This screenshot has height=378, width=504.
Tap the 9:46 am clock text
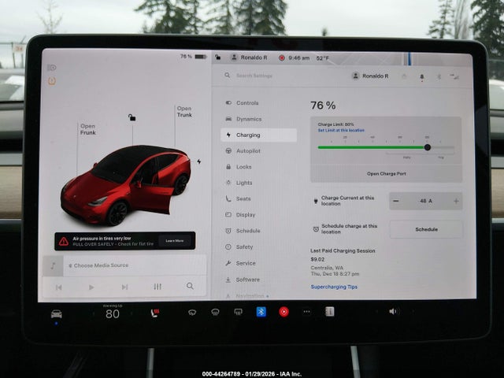click(299, 57)
